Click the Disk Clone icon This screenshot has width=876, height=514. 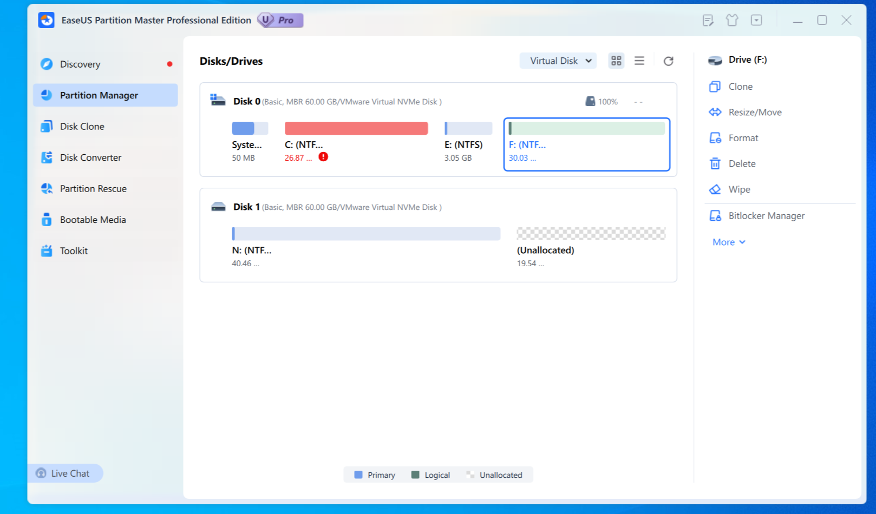pyautogui.click(x=47, y=127)
